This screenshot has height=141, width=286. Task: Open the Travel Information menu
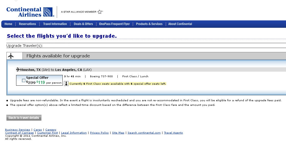coord(55,24)
